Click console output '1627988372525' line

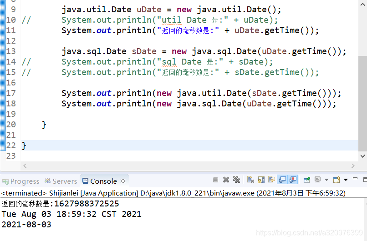(61, 204)
